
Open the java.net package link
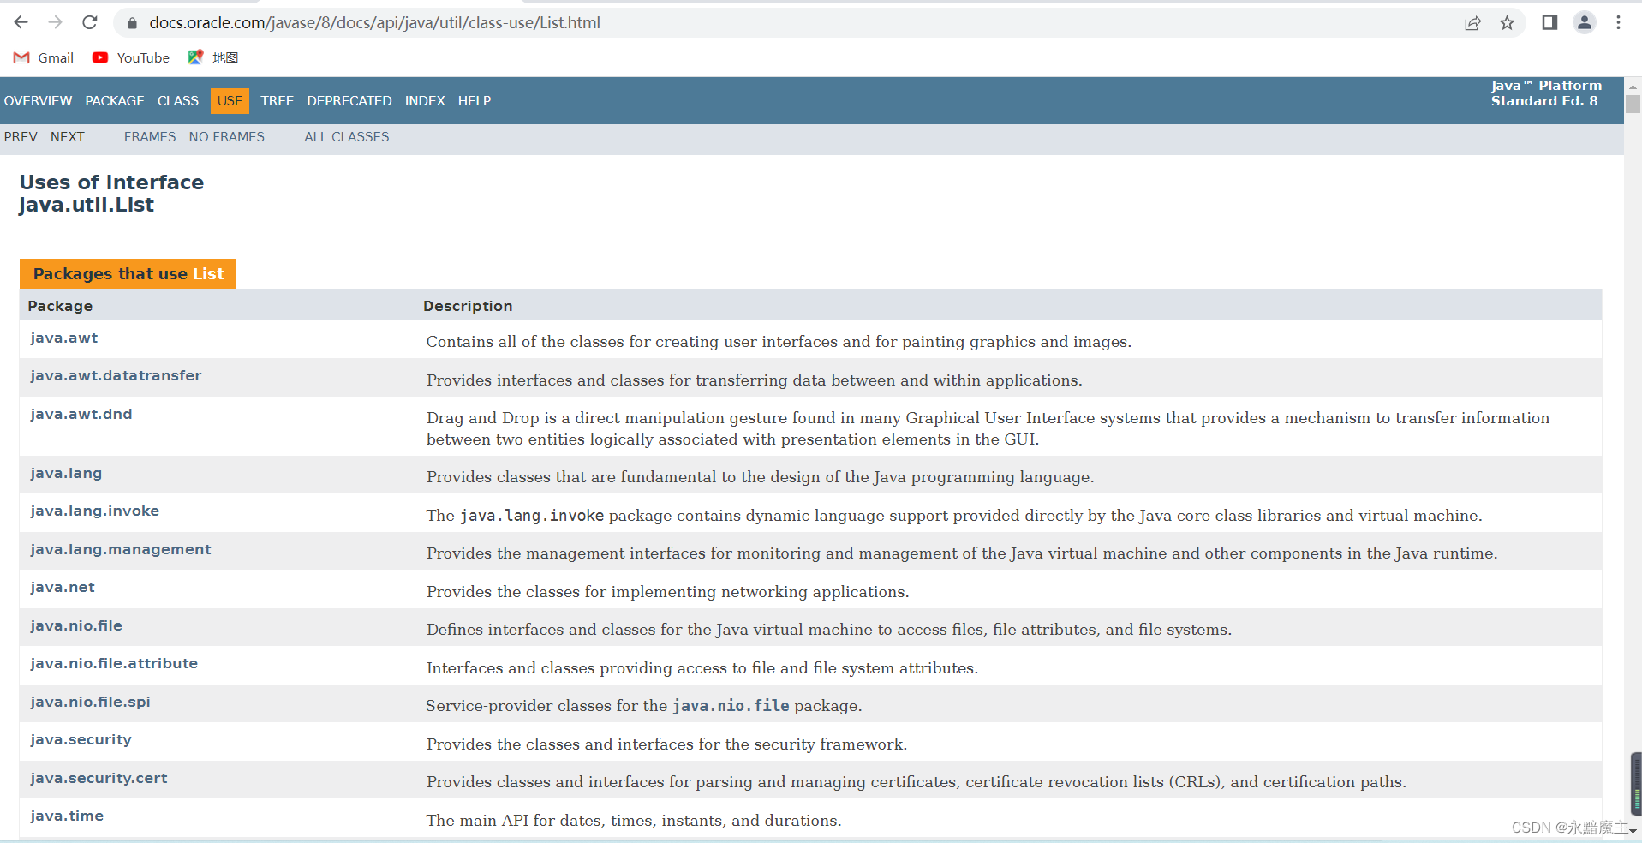point(63,588)
